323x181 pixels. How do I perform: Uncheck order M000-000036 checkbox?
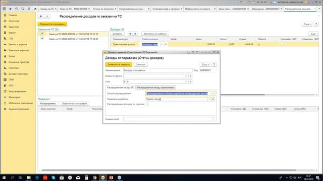42,39
